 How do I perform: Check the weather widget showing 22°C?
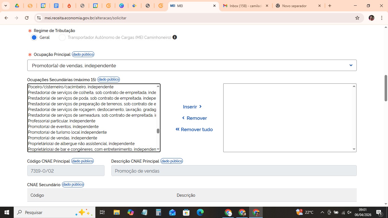[305, 212]
